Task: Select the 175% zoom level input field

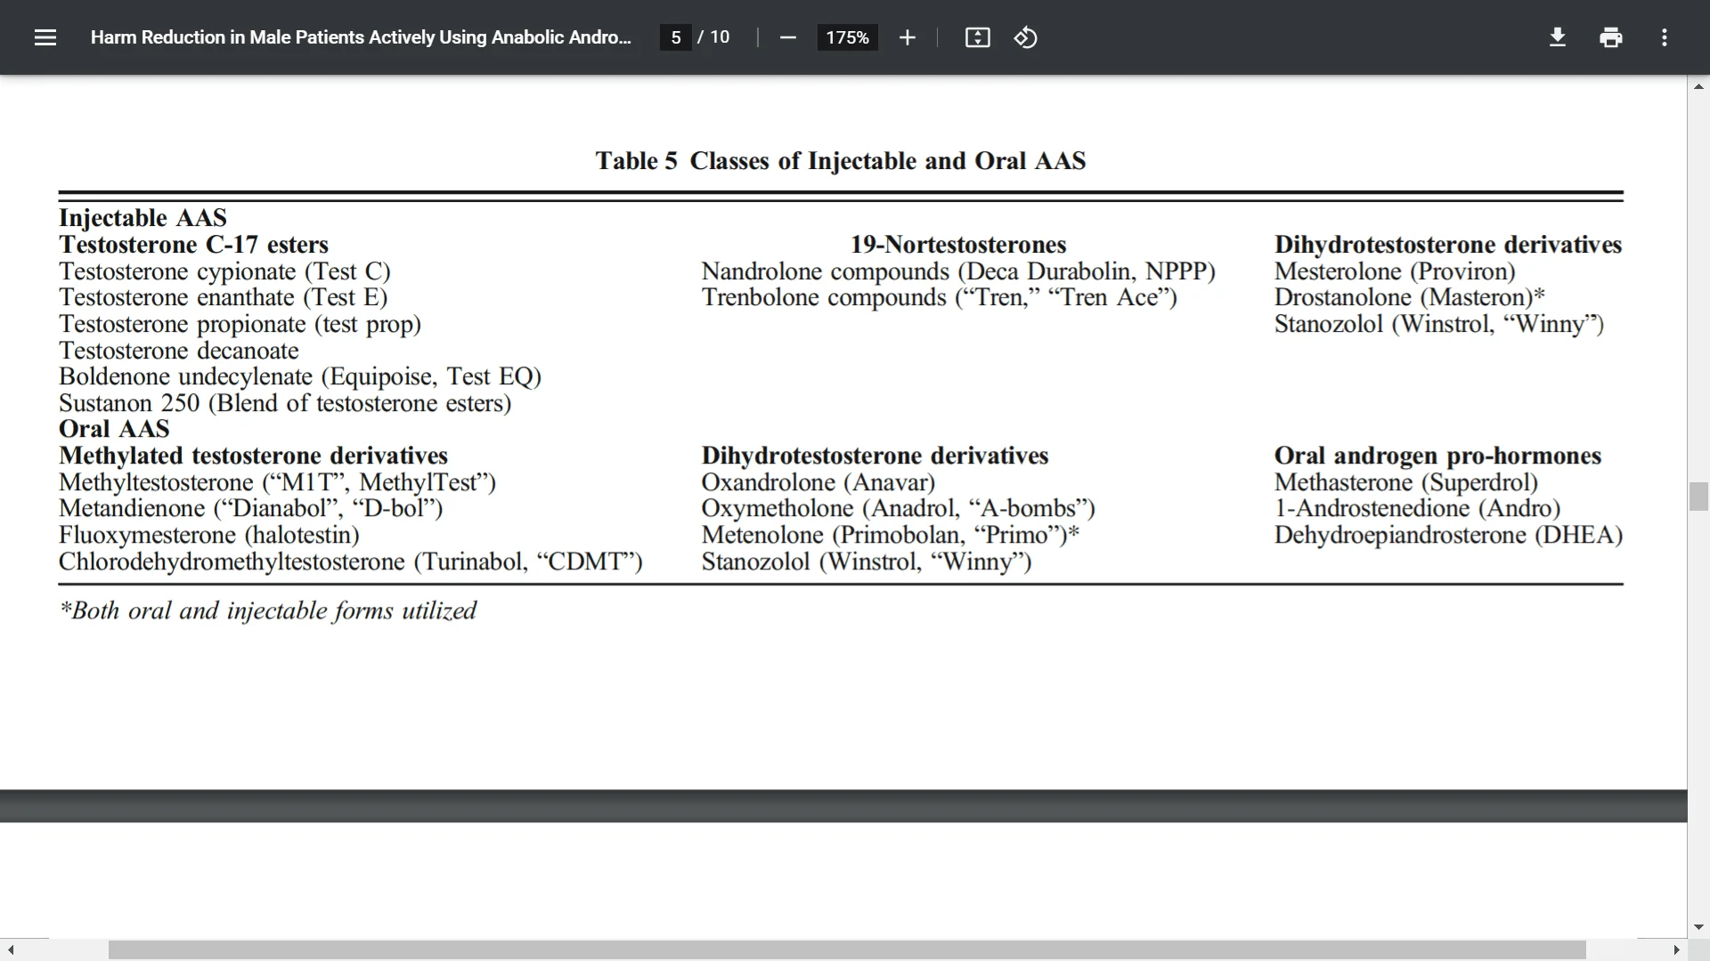Action: [x=847, y=37]
